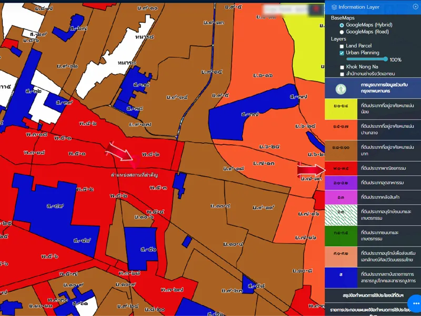Screen dimensions: 421x316
Task: Click red X button beside blurred search box
Action: [x=316, y=9]
